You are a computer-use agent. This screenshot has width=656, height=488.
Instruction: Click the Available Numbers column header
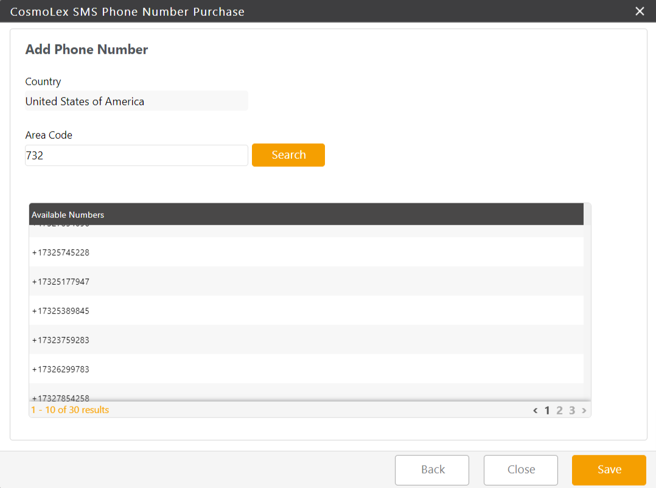point(68,215)
